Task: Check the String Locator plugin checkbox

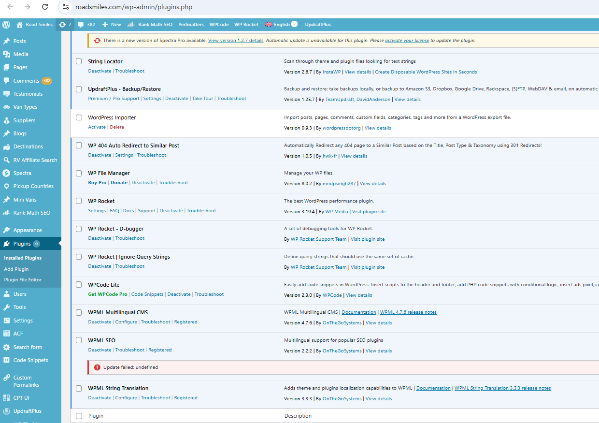Action: pos(79,61)
